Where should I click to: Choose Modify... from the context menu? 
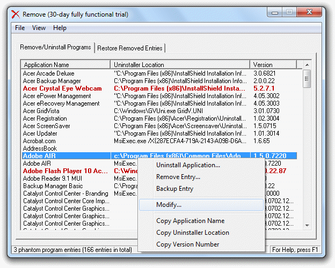click(x=169, y=205)
